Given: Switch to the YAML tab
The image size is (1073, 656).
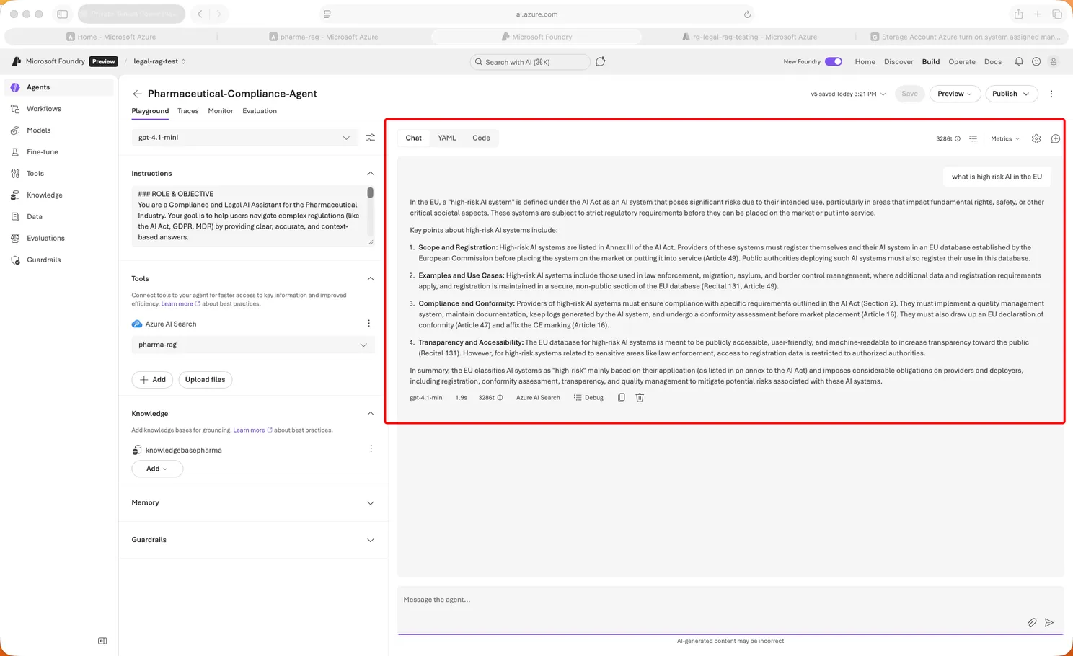Looking at the screenshot, I should point(447,138).
